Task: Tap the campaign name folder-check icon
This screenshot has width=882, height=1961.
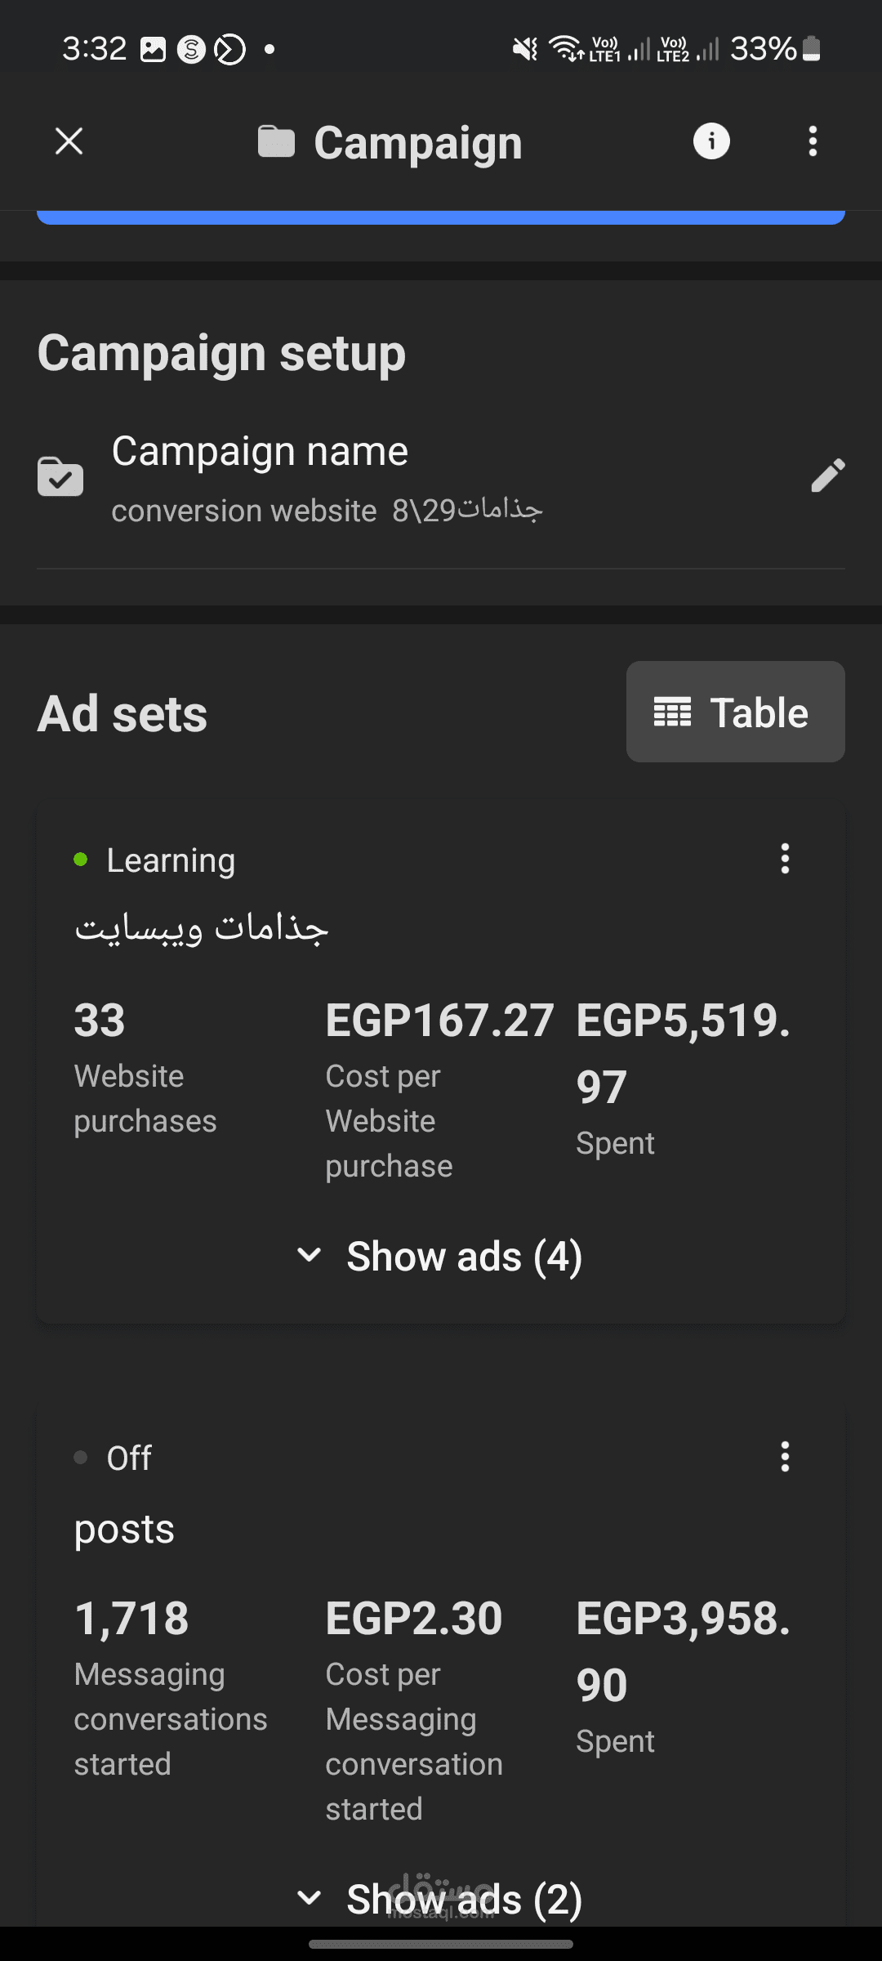Action: pos(60,476)
